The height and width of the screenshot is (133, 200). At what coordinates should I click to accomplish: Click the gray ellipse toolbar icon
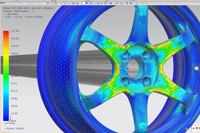pyautogui.click(x=73, y=3)
